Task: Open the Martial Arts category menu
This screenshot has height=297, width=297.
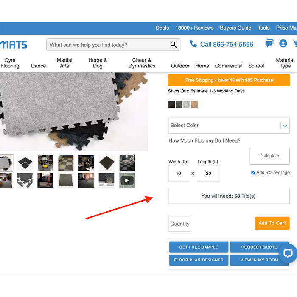Action: coord(64,63)
